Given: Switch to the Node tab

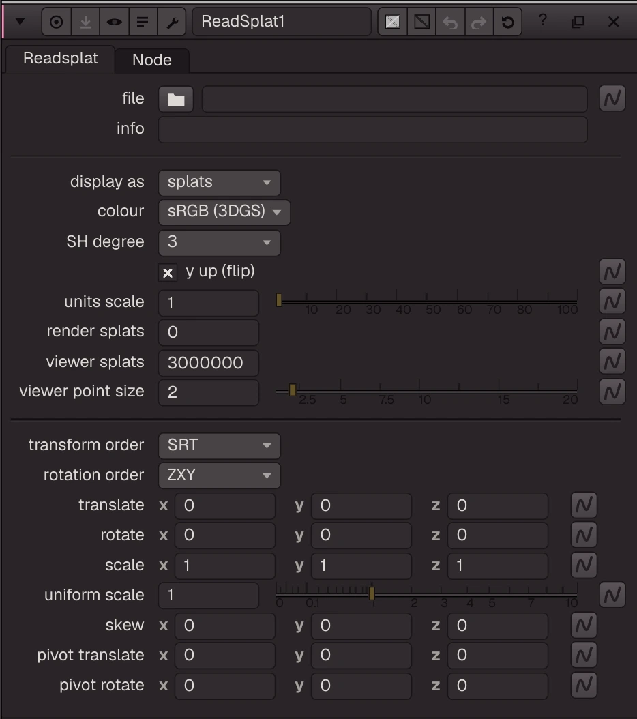Looking at the screenshot, I should tap(152, 60).
